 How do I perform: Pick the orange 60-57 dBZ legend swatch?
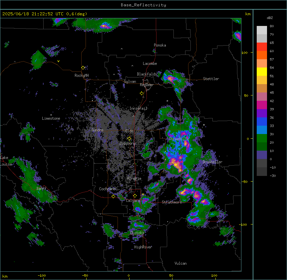pos(262,55)
